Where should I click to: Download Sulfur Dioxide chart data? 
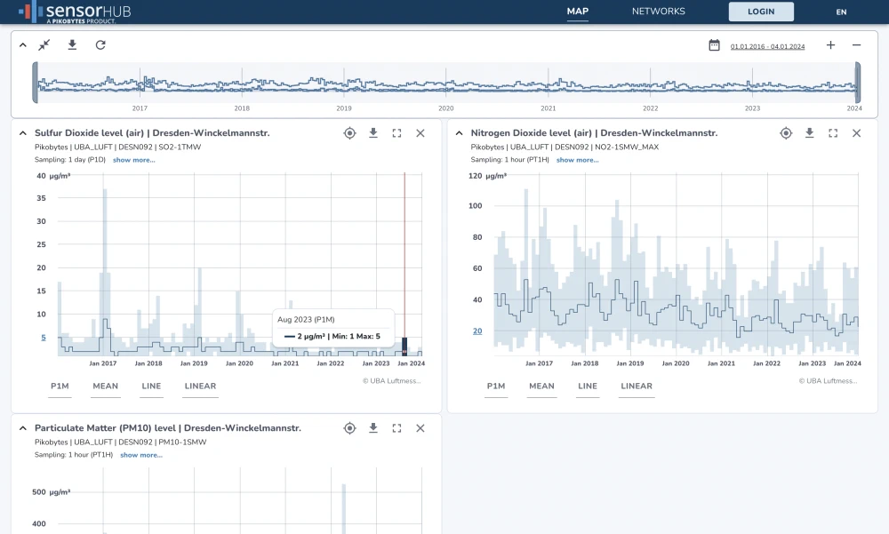click(x=373, y=133)
